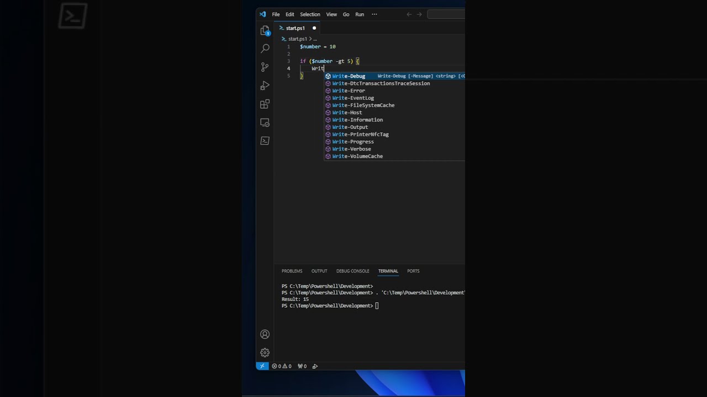
Task: Choose Write-VolumeCache from the suggestions
Action: pos(394,156)
